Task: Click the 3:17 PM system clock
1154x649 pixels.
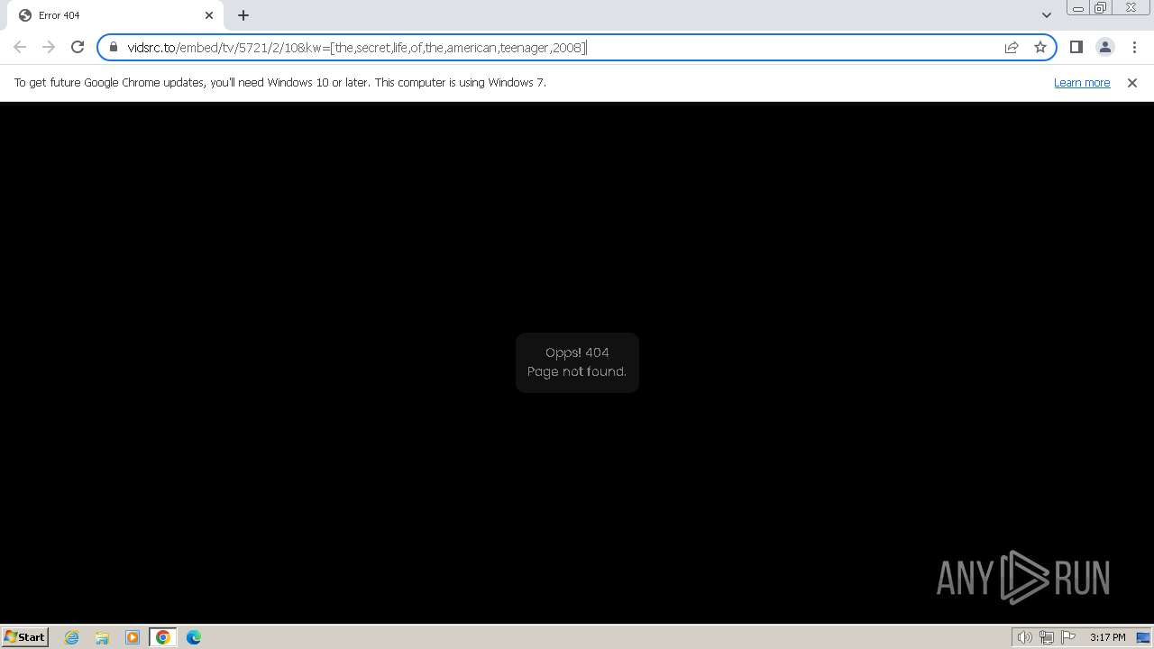Action: (1107, 637)
